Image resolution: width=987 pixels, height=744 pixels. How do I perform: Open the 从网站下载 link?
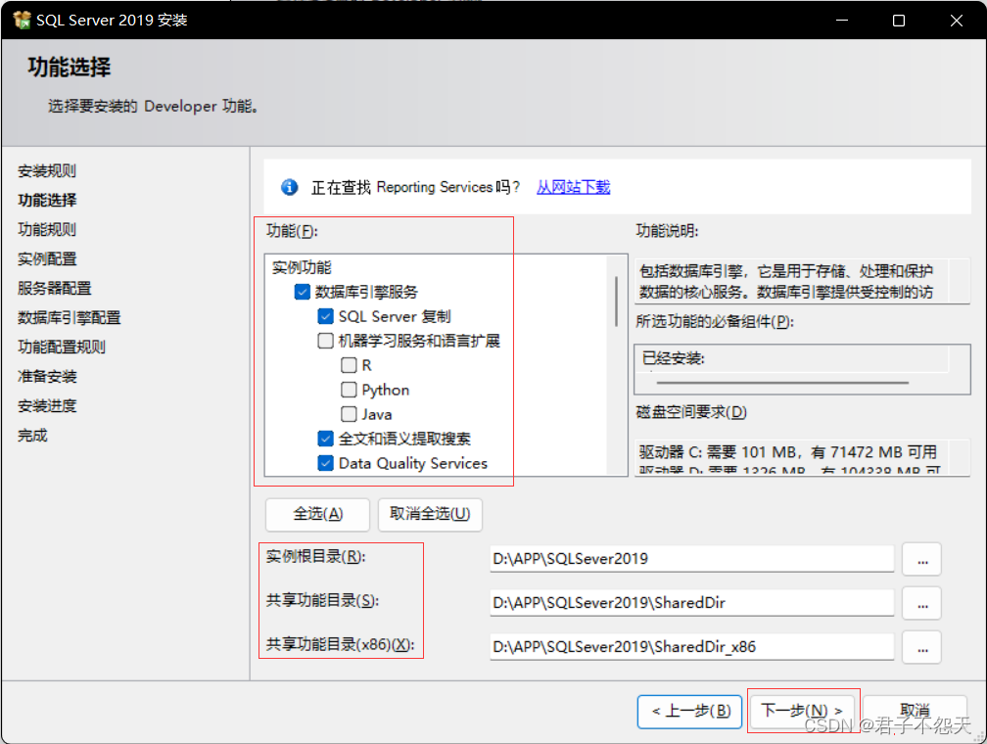(x=574, y=187)
